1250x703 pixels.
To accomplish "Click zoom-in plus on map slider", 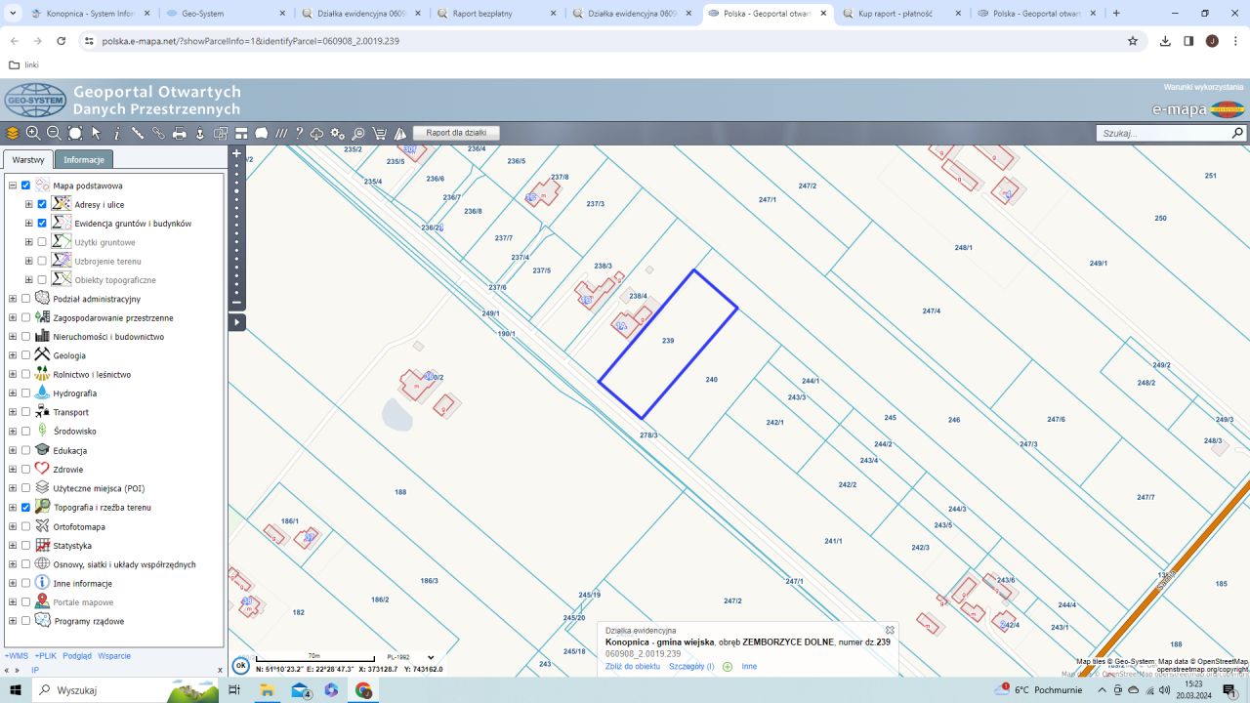I will [236, 153].
